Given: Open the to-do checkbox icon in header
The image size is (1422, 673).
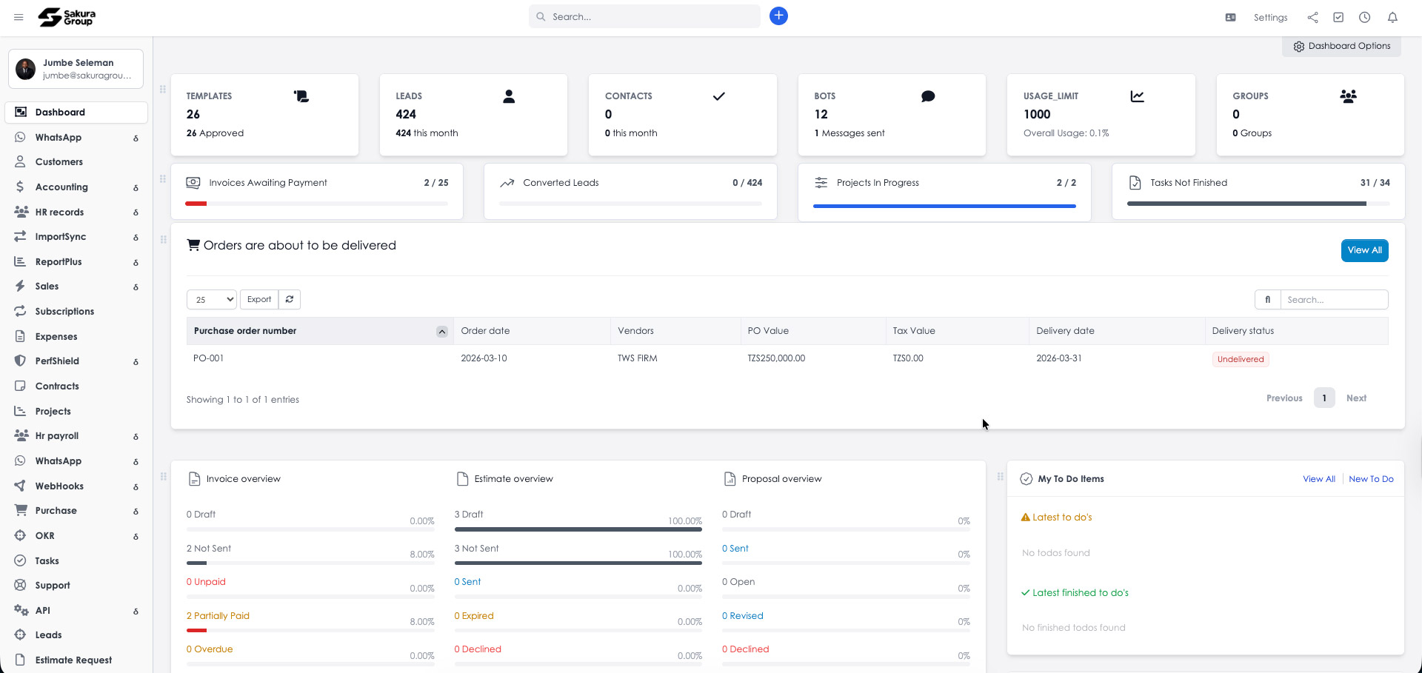Looking at the screenshot, I should (1338, 17).
